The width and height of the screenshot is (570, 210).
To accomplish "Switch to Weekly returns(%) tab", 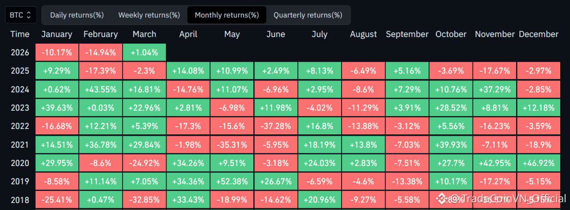I will click(149, 15).
